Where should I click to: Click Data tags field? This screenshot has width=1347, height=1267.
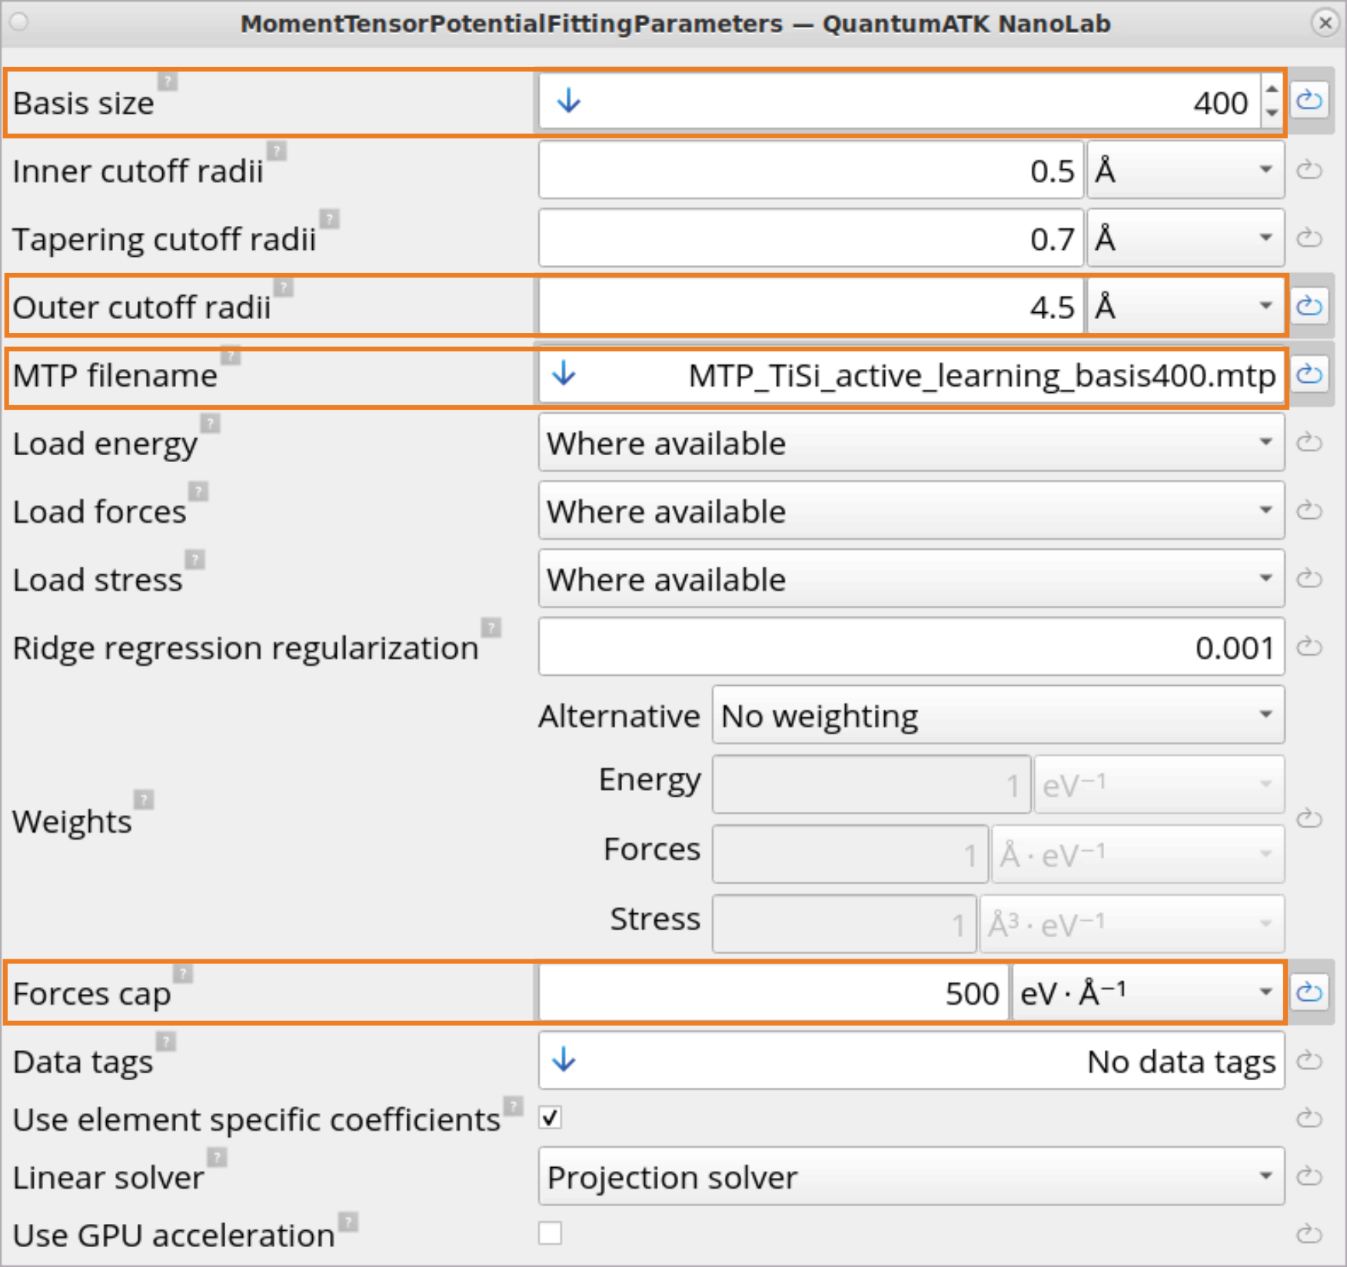(x=911, y=1061)
